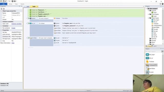Click the Create container link
Image resolution: width=164 pixels, height=92 pixels.
point(13,28)
